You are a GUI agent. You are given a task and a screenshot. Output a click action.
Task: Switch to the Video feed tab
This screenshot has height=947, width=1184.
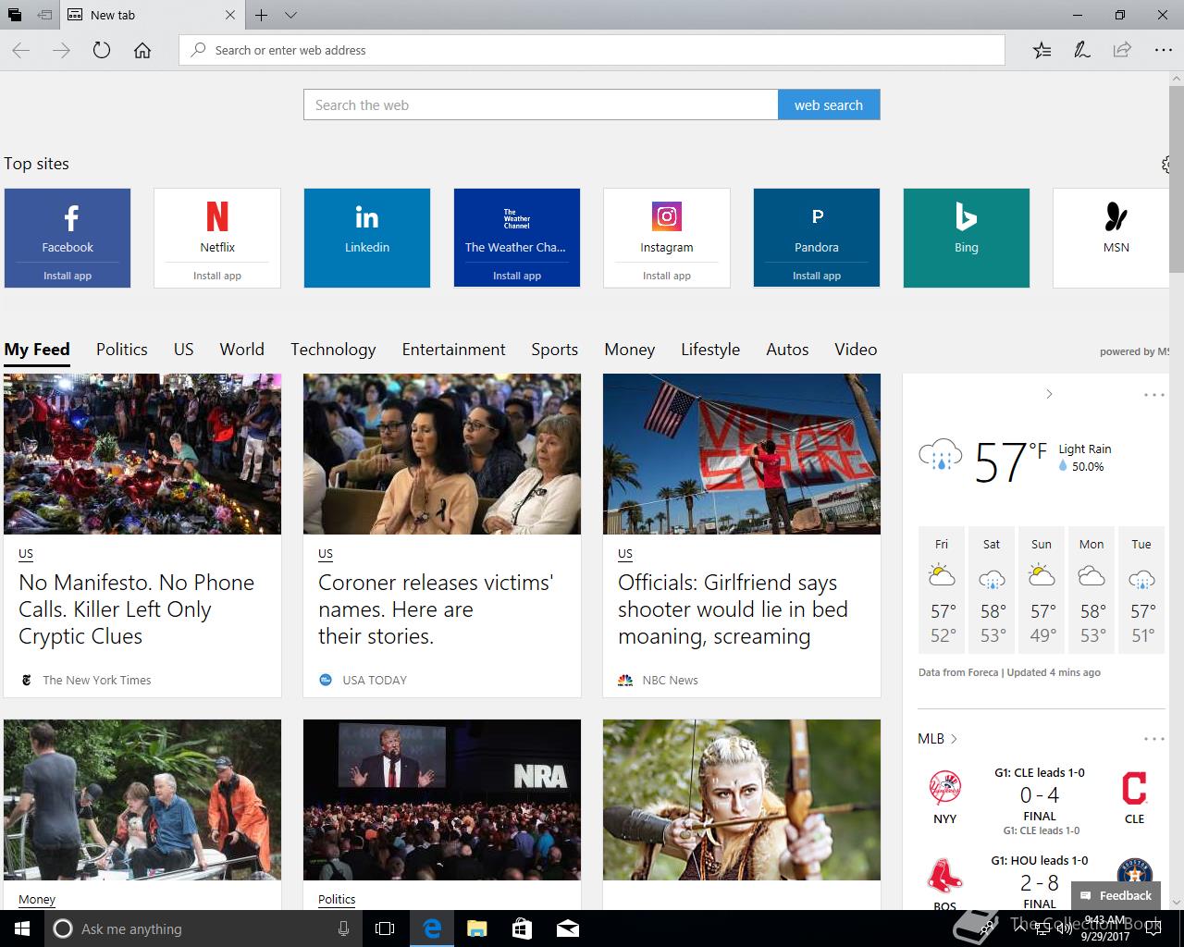(856, 350)
